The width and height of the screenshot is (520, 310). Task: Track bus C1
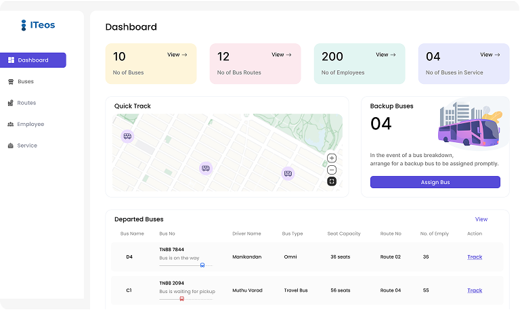pos(475,290)
